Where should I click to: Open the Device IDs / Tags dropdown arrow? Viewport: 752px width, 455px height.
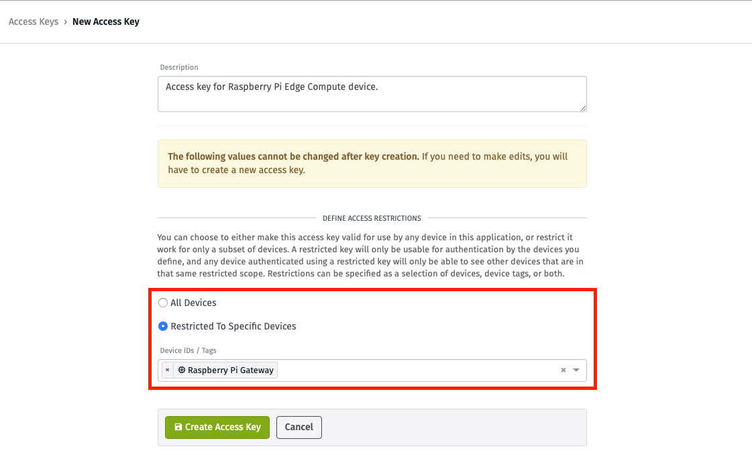pyautogui.click(x=576, y=370)
